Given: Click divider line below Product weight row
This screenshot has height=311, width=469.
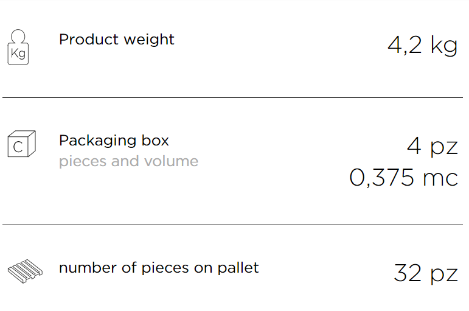Looking at the screenshot, I should (233, 97).
